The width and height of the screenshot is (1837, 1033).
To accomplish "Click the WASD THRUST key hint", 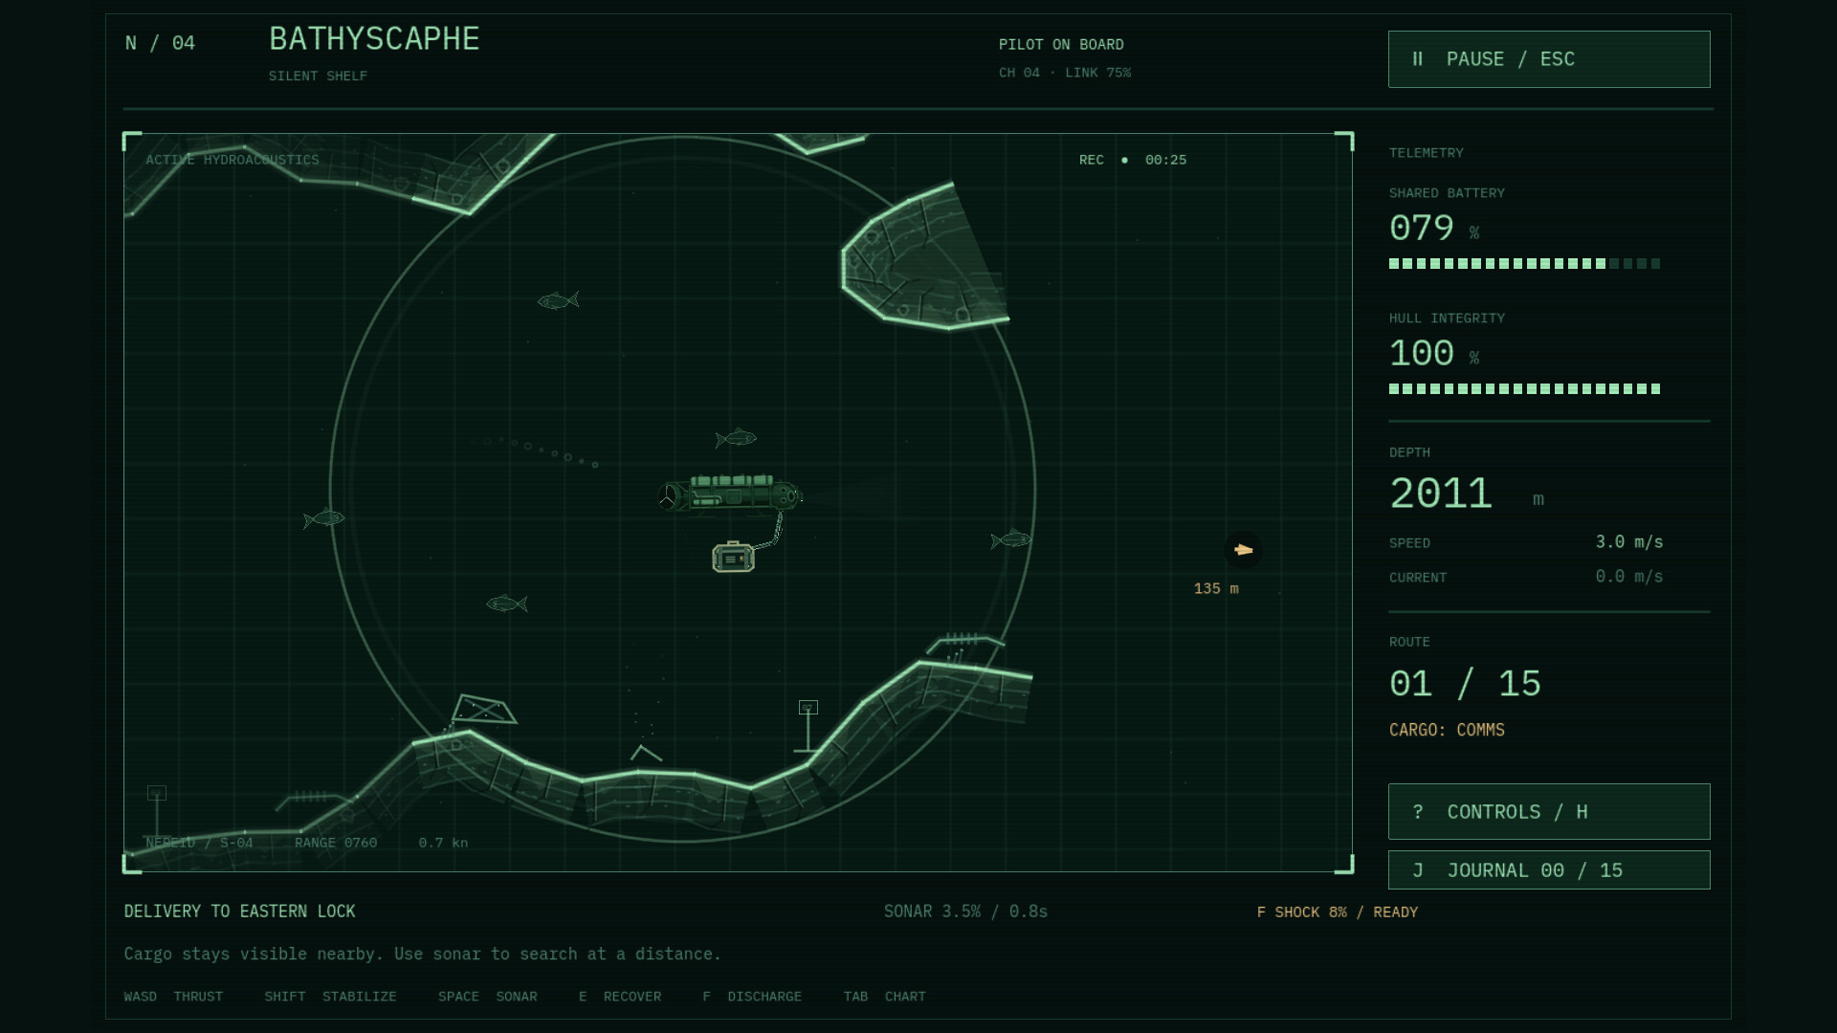I will 173,997.
